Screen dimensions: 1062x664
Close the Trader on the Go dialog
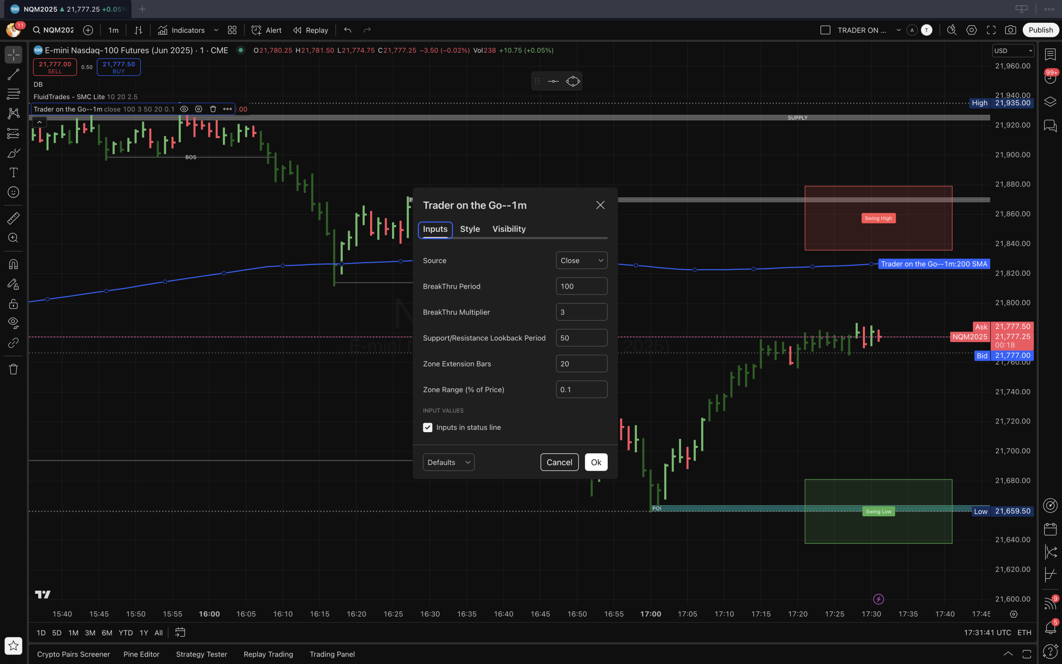tap(600, 205)
